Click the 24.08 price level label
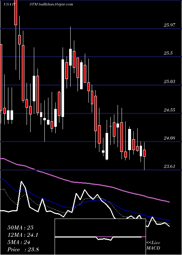The image size is (182, 255). (170, 138)
